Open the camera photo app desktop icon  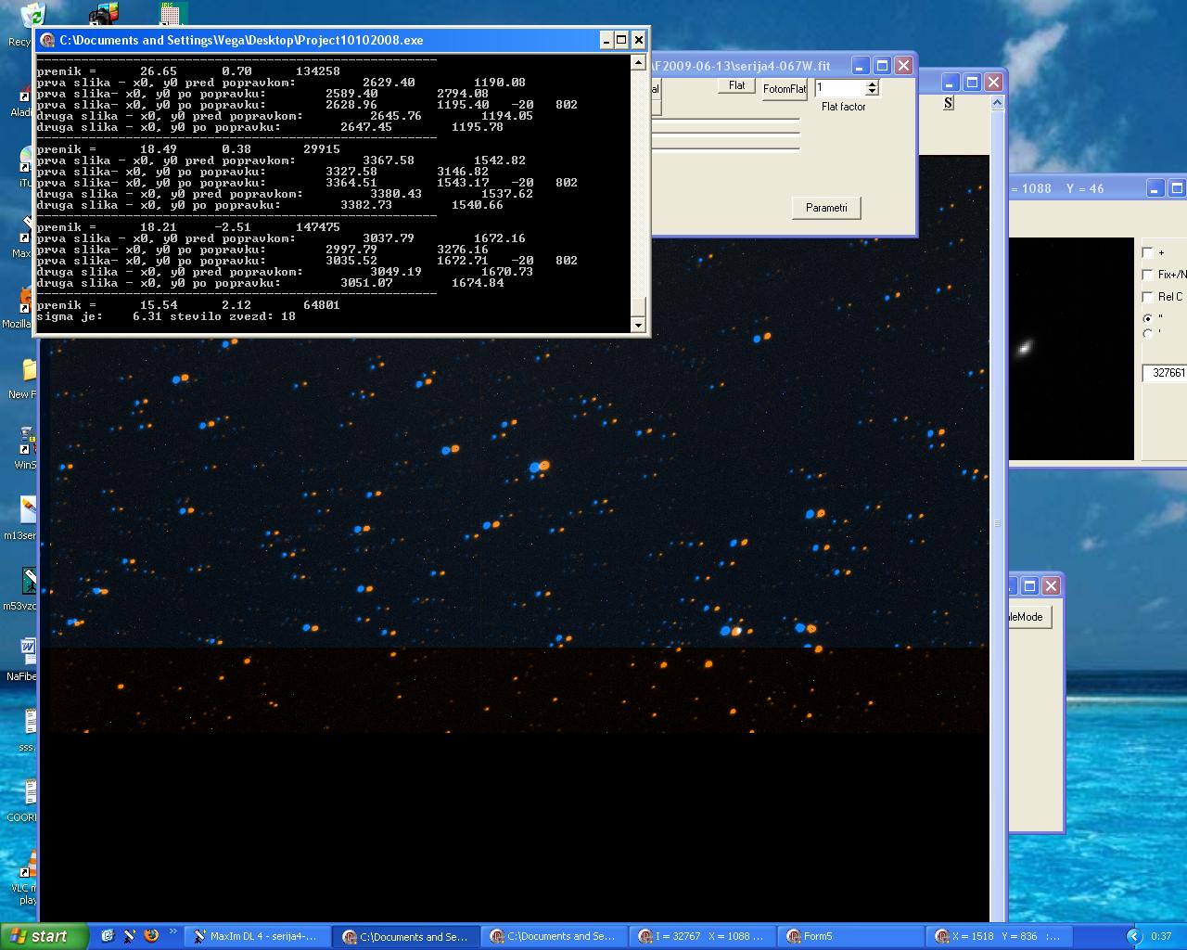(104, 13)
